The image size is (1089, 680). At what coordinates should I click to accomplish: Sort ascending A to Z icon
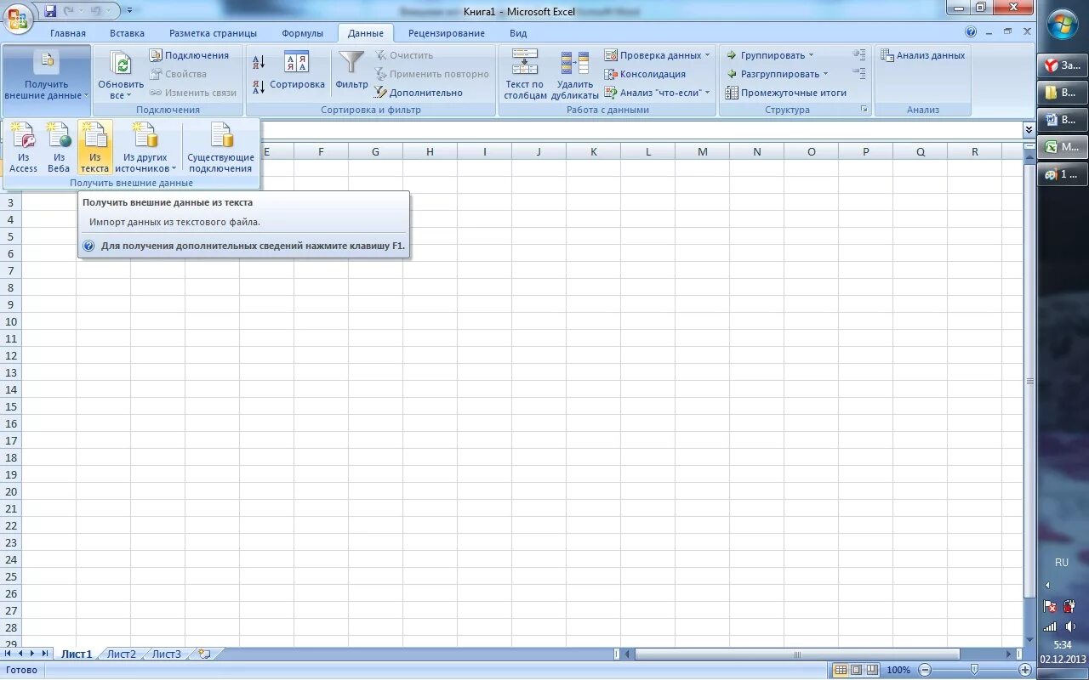[x=259, y=62]
